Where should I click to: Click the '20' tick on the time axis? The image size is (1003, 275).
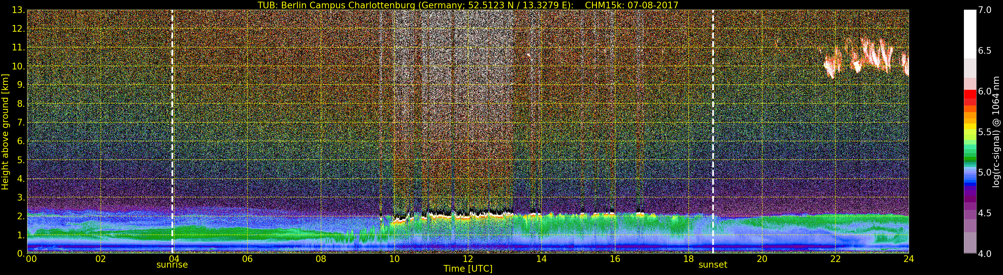coord(762,259)
